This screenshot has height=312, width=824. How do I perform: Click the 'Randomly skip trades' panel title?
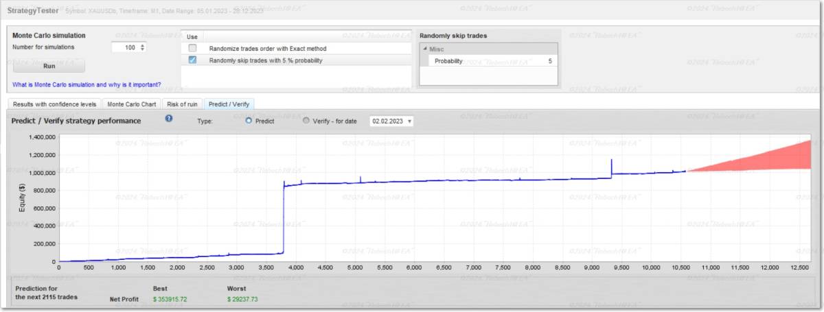pos(453,36)
